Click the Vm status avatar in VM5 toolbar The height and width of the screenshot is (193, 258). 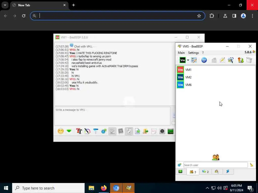point(182,60)
